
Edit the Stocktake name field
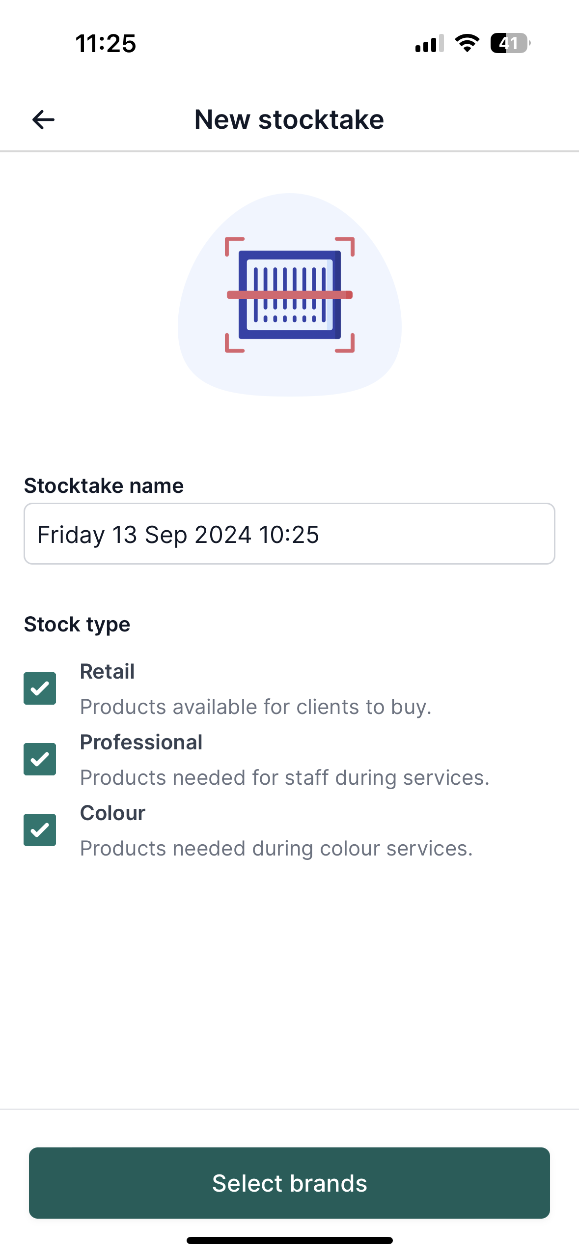tap(289, 534)
